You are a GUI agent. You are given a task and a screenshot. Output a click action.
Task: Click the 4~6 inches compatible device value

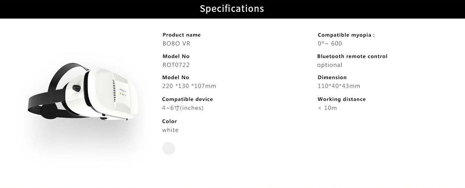coord(183,108)
